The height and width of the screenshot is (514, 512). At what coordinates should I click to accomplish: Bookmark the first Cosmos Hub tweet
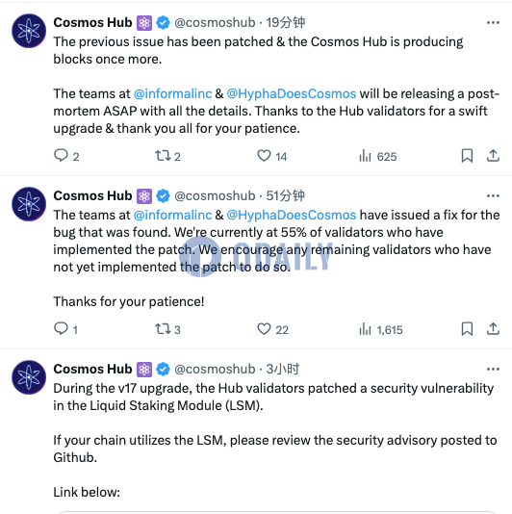467,156
